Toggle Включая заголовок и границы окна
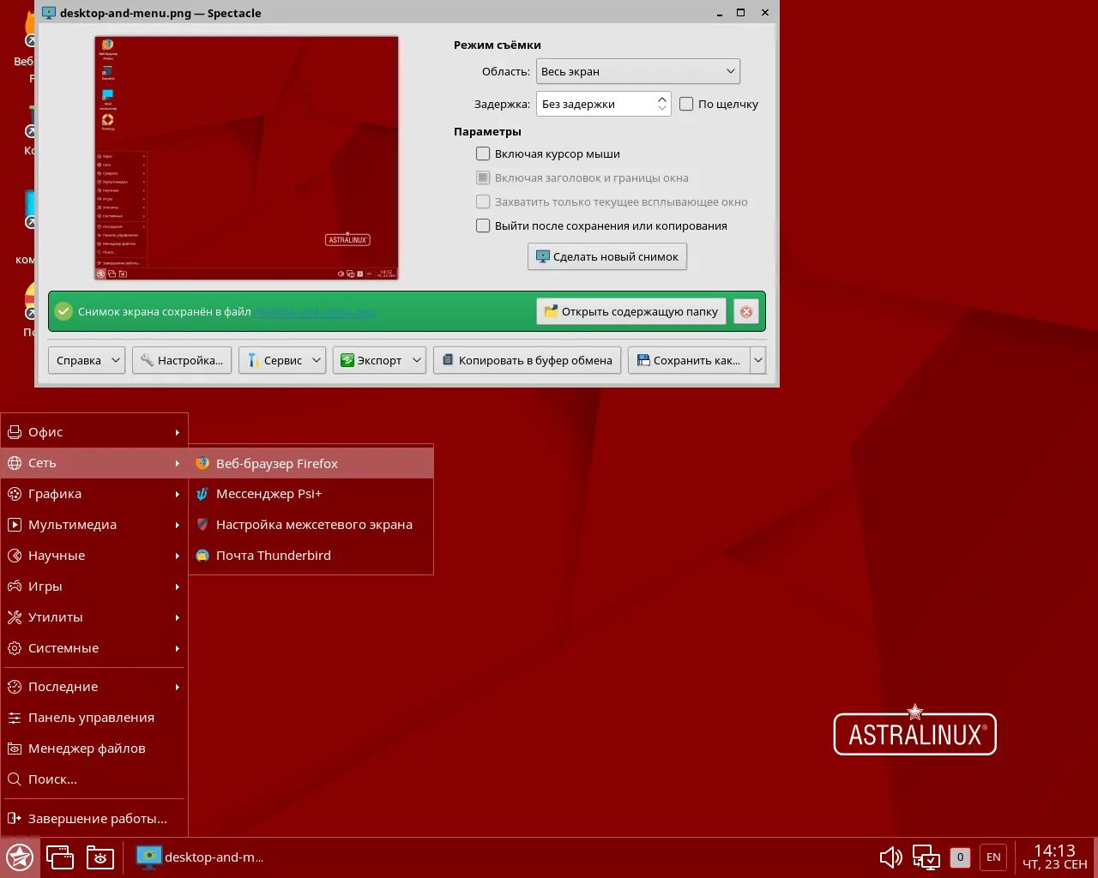This screenshot has height=878, width=1098. [x=483, y=177]
